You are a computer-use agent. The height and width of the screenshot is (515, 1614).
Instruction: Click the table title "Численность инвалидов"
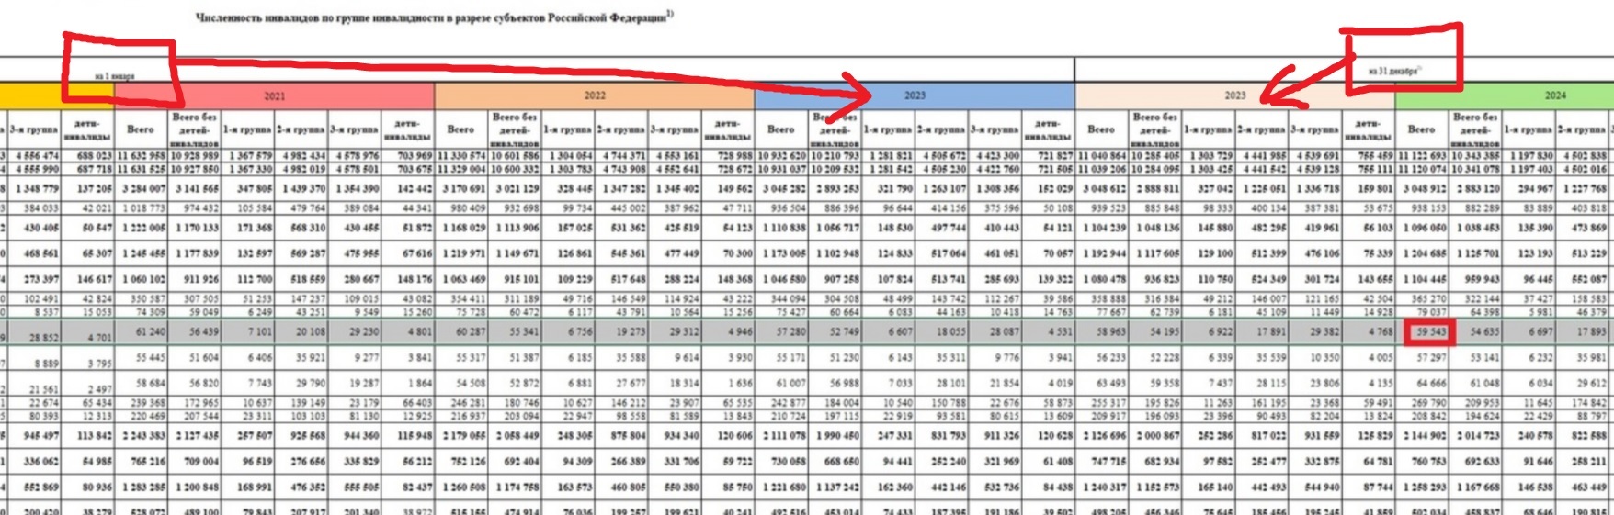[434, 17]
